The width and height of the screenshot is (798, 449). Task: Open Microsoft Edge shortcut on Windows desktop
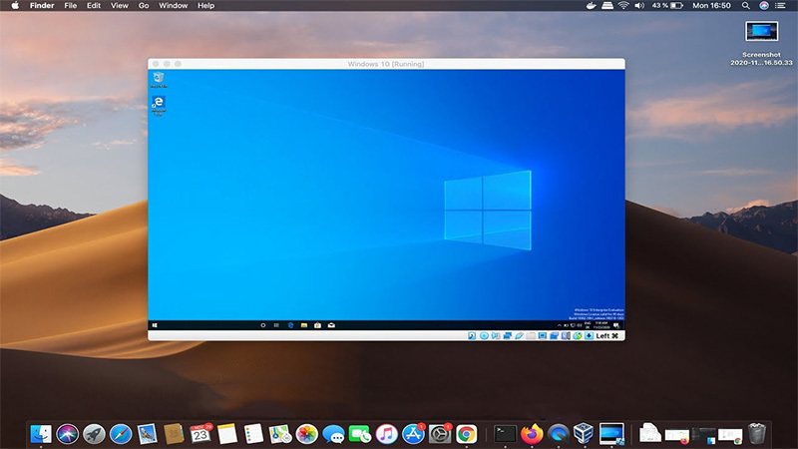[159, 106]
